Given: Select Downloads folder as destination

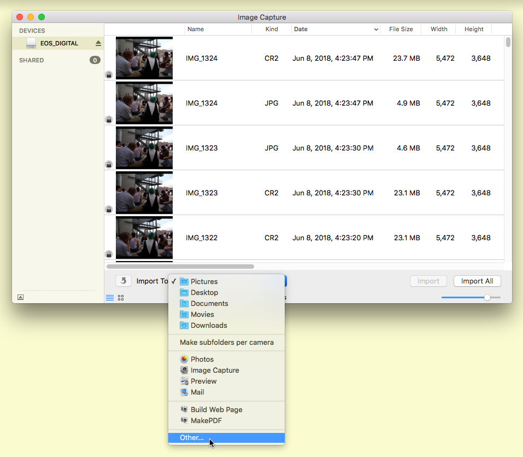Looking at the screenshot, I should 208,325.
